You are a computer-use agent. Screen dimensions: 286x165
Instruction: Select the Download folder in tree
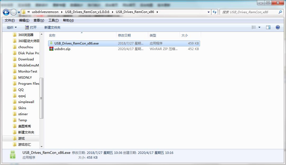click(26, 59)
